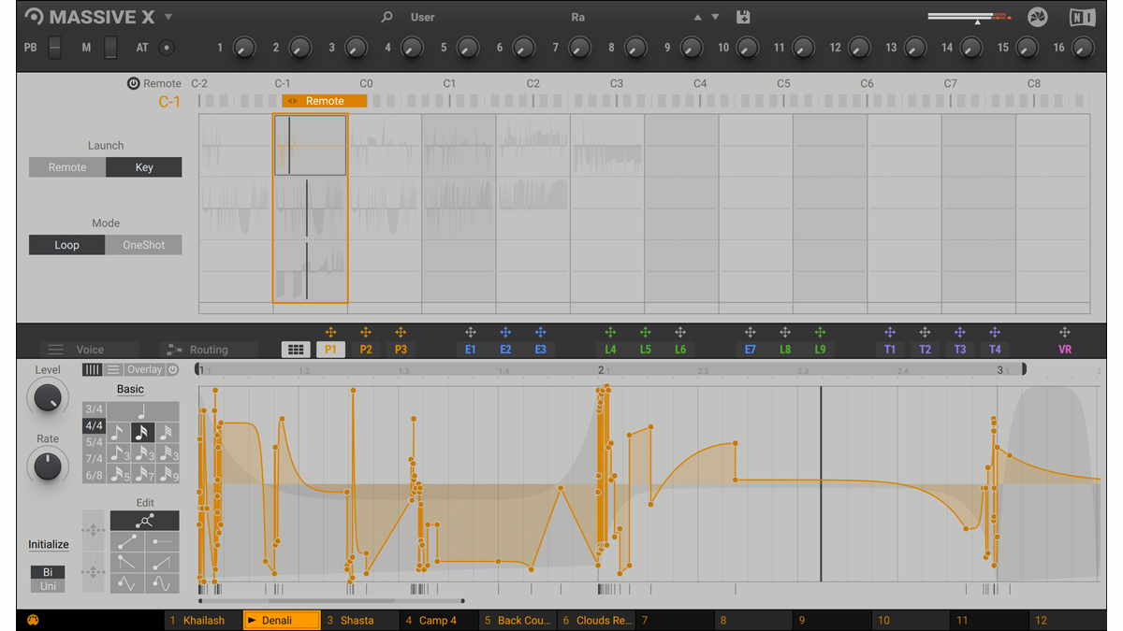Select the quarter note grid value
Image resolution: width=1123 pixels, height=631 pixels.
[x=142, y=410]
